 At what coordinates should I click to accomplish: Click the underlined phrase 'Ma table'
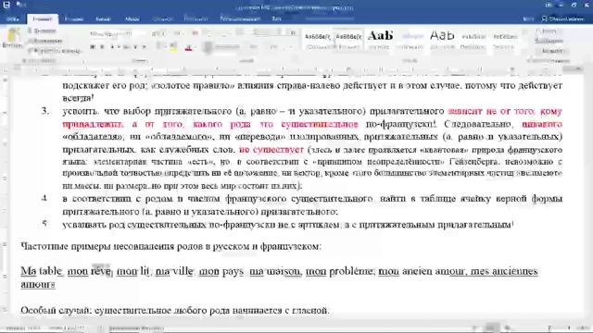(x=41, y=271)
